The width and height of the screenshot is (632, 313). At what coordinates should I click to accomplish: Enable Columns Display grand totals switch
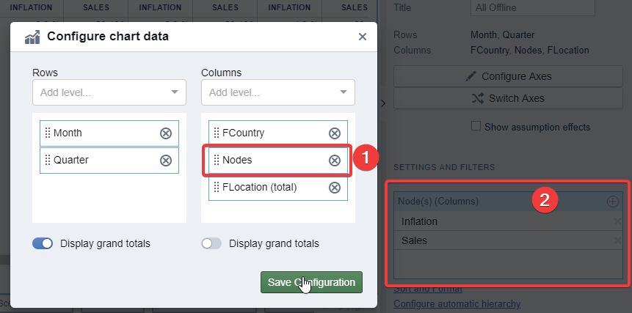point(211,243)
